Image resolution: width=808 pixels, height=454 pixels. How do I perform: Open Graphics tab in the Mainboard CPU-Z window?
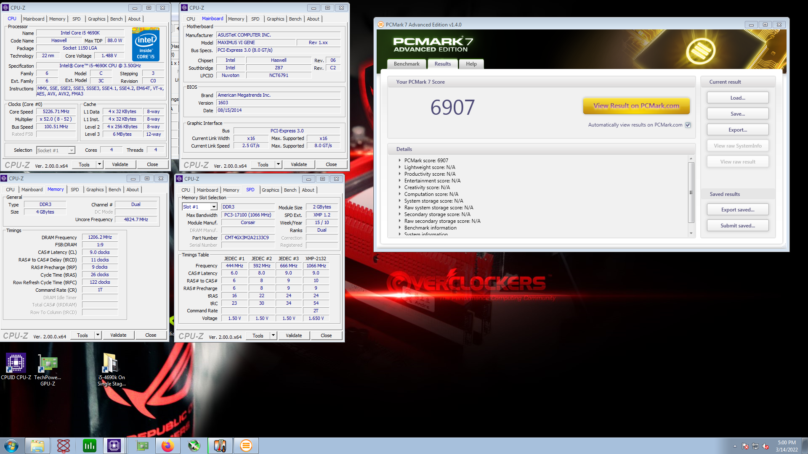pos(276,19)
